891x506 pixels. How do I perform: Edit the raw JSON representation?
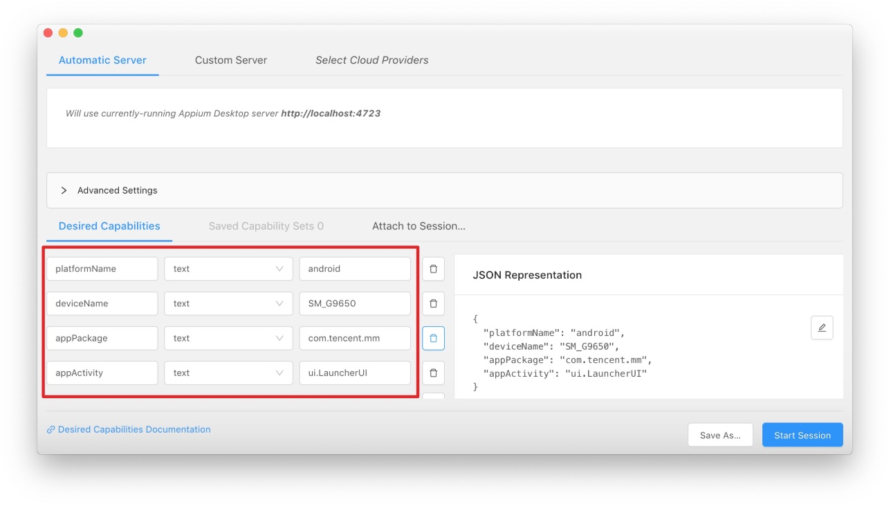click(x=822, y=328)
